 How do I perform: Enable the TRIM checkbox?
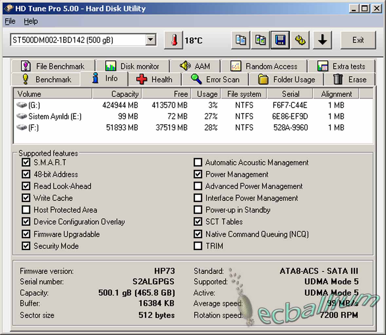coord(198,246)
